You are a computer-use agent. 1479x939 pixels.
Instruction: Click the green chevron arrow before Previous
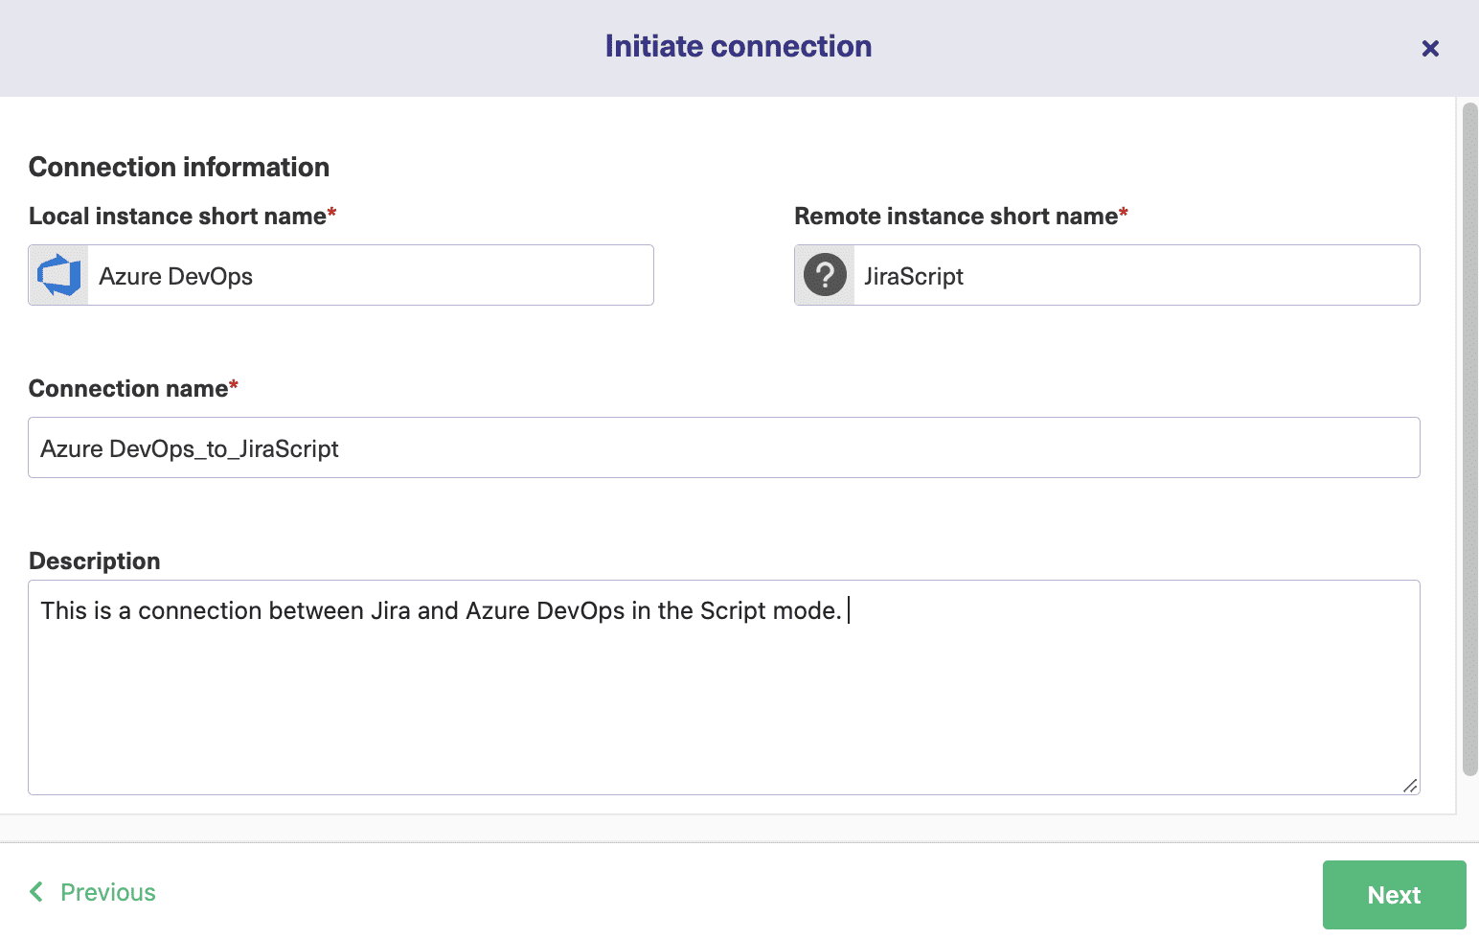pyautogui.click(x=36, y=892)
